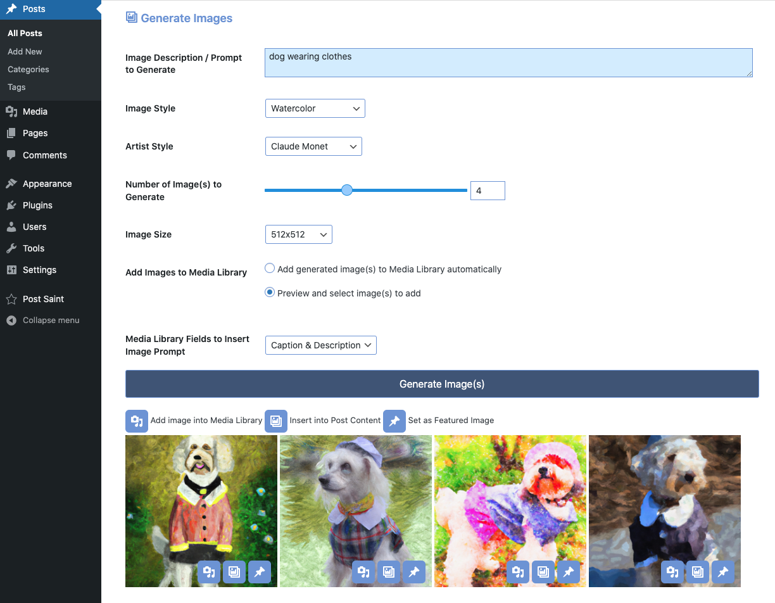This screenshot has width=775, height=603.
Task: Insert fourth dog image into post content
Action: pyautogui.click(x=698, y=572)
